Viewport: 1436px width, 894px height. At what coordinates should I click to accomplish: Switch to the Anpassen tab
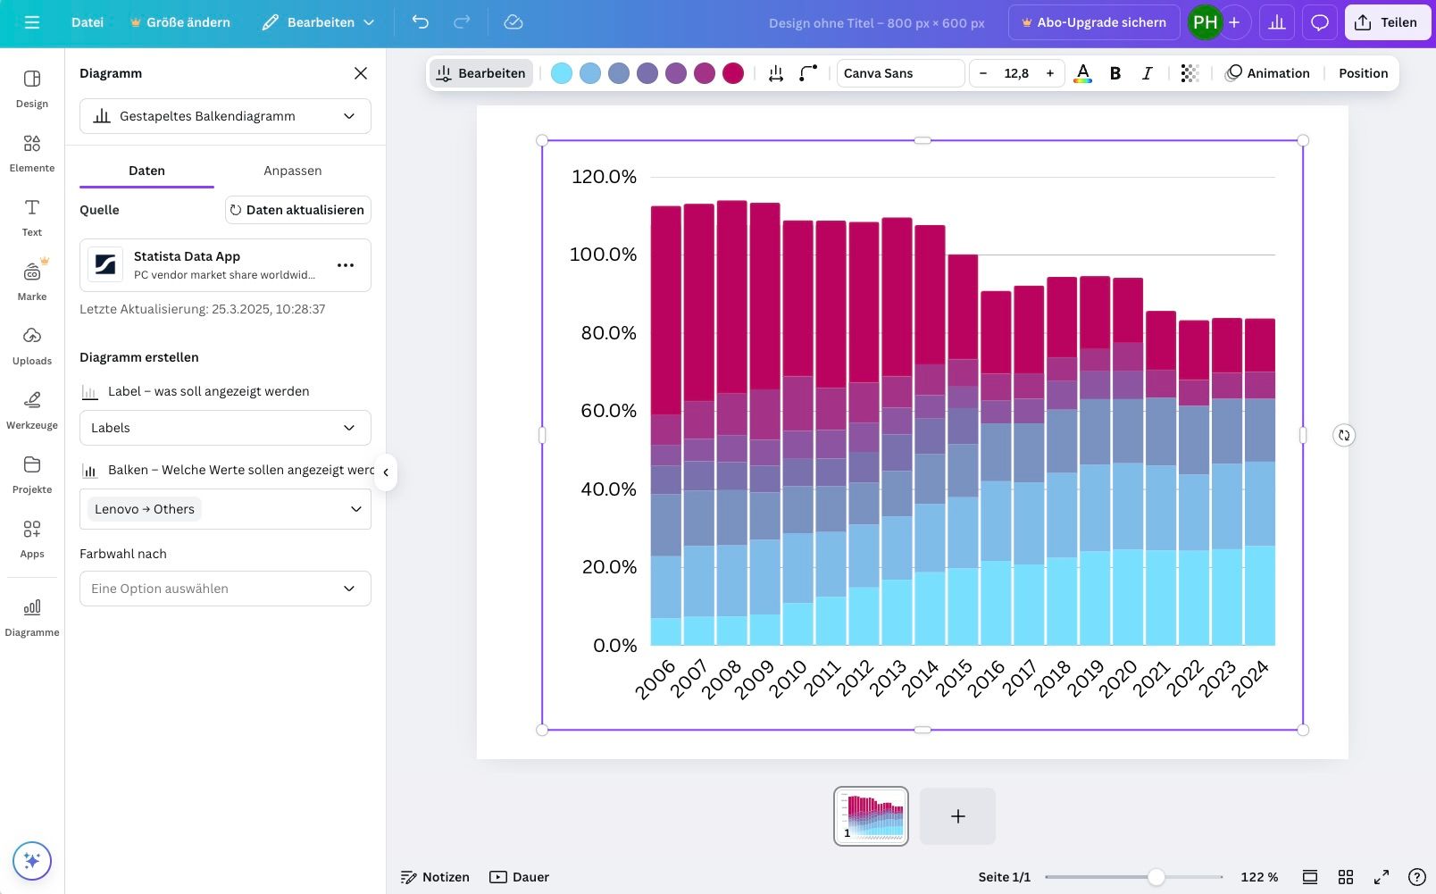pyautogui.click(x=292, y=171)
